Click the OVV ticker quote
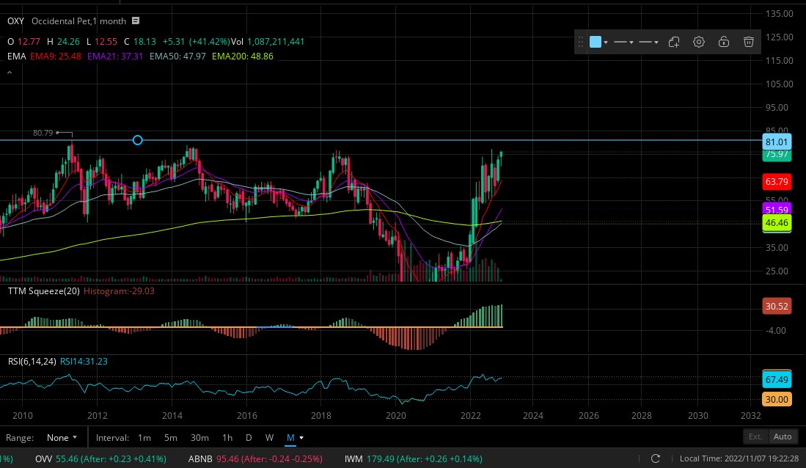The image size is (806, 468). point(100,458)
